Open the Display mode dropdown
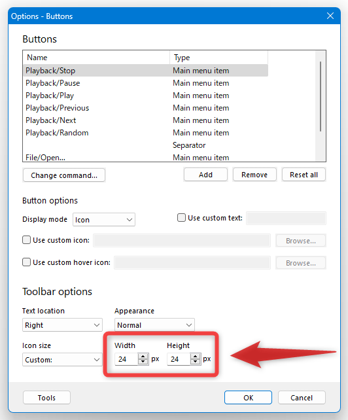Screen dimensions: 348x420 [104, 220]
